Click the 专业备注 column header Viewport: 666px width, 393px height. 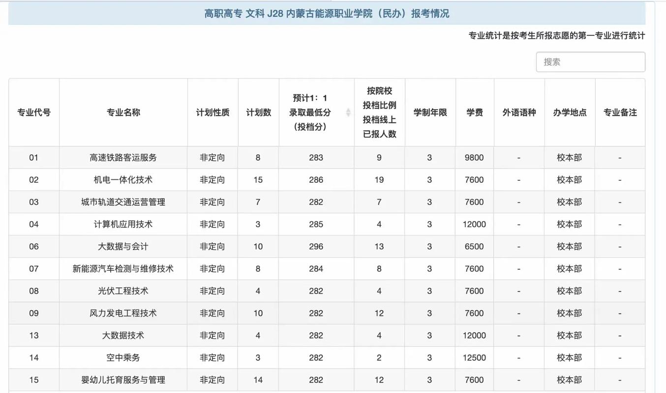(x=620, y=112)
